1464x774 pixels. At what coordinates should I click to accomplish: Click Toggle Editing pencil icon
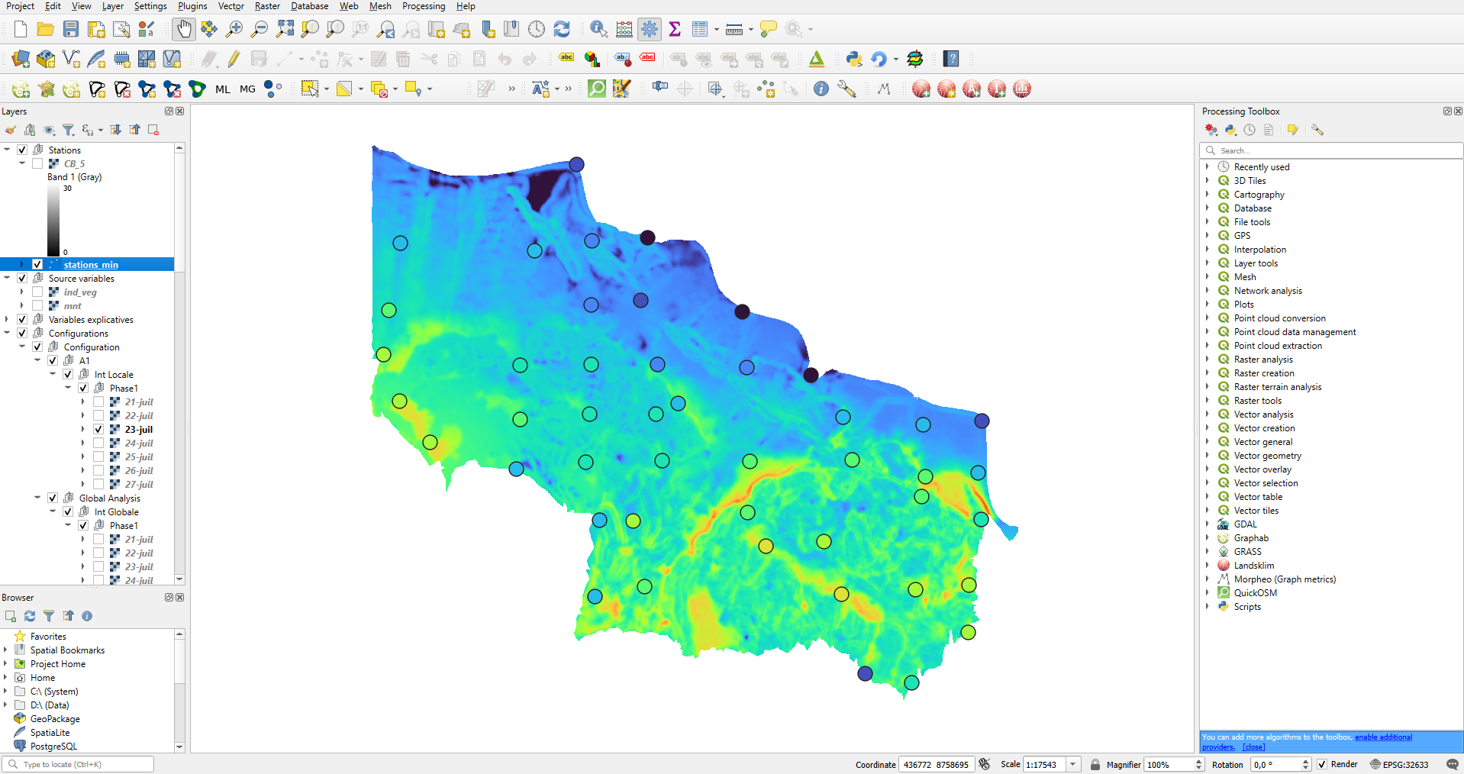(234, 60)
